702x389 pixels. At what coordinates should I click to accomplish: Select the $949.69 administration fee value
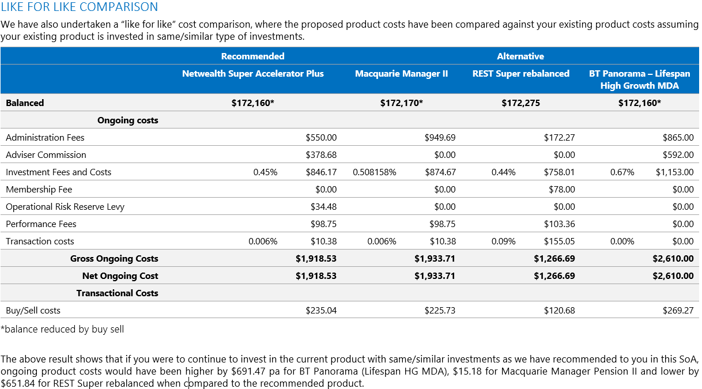(x=440, y=138)
